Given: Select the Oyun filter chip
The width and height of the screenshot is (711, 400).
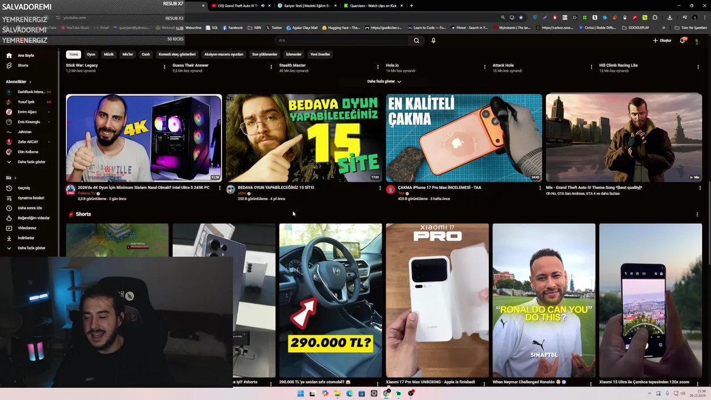Looking at the screenshot, I should pos(91,54).
